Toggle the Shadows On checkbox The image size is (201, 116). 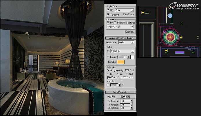108,23
